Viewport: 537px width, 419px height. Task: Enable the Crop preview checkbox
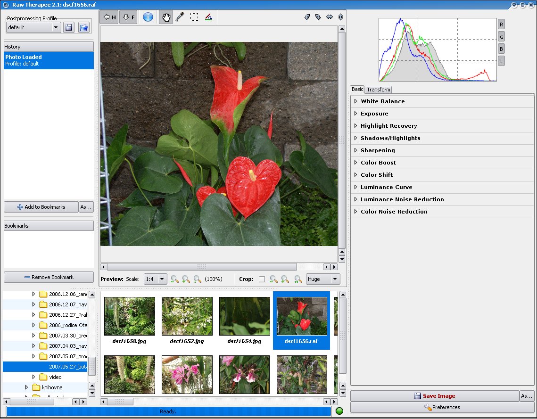click(x=262, y=279)
